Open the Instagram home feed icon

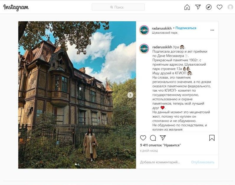click(187, 7)
